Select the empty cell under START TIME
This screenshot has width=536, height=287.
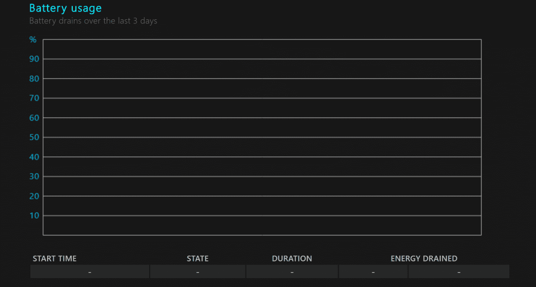coord(90,272)
